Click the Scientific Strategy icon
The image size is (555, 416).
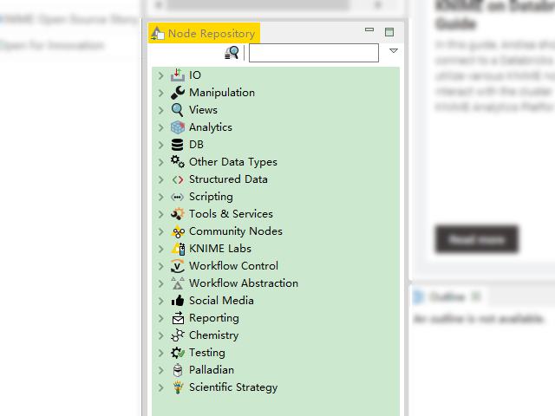coord(178,387)
